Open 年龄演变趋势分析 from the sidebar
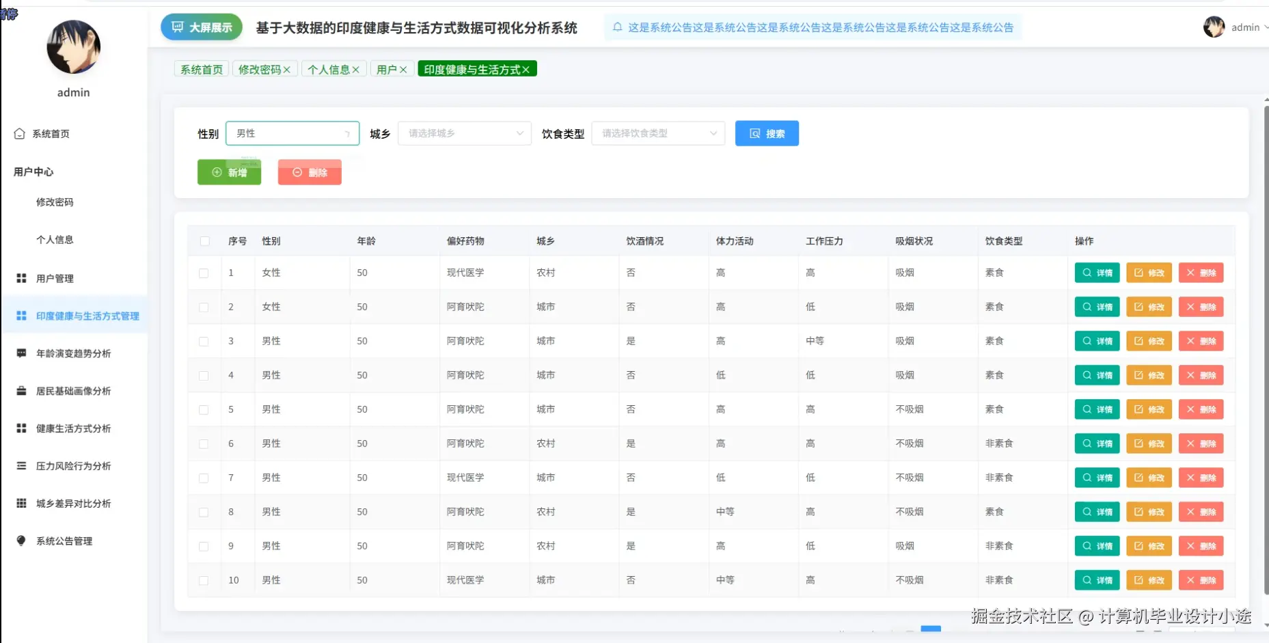1269x643 pixels. [x=21, y=353]
